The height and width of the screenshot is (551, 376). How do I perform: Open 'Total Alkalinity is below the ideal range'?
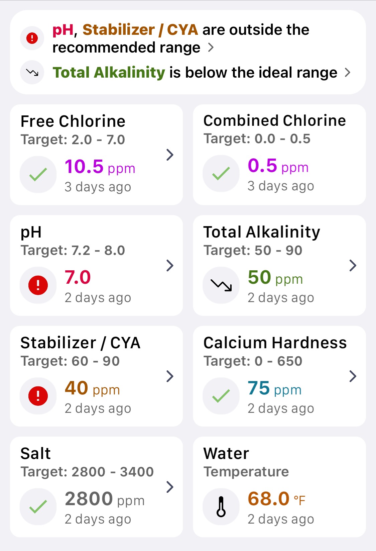pos(202,72)
